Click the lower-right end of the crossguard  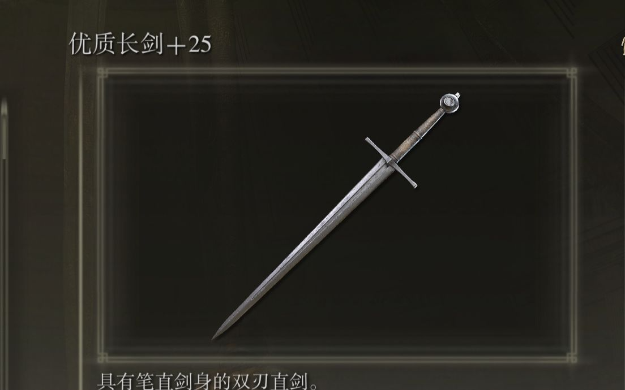[x=414, y=185]
